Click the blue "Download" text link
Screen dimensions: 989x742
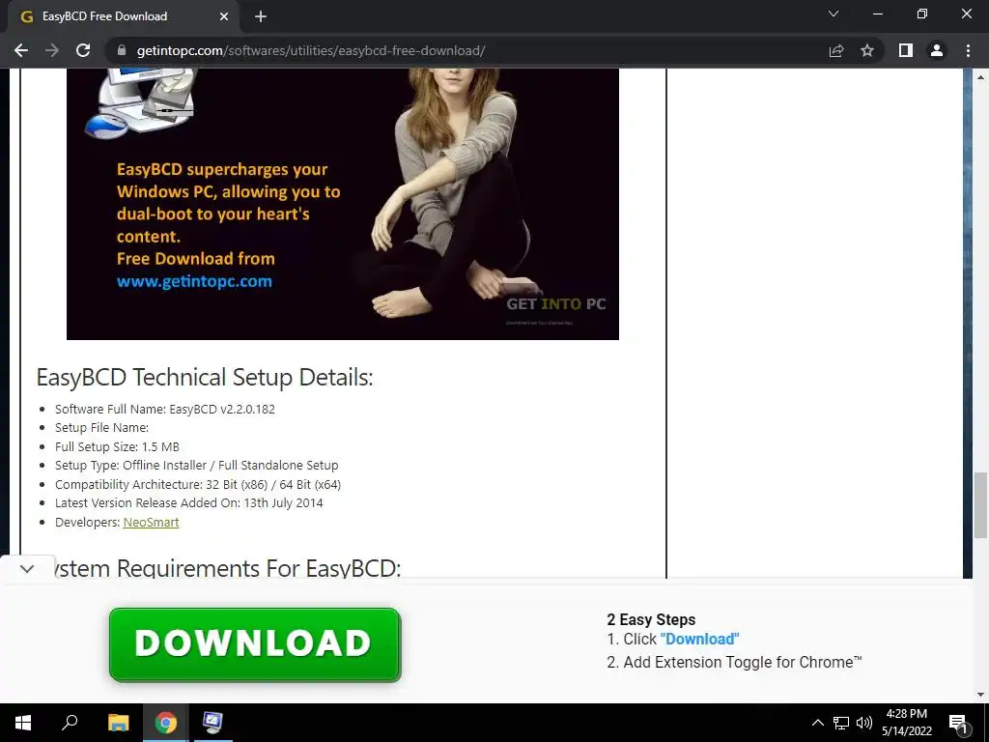(699, 640)
